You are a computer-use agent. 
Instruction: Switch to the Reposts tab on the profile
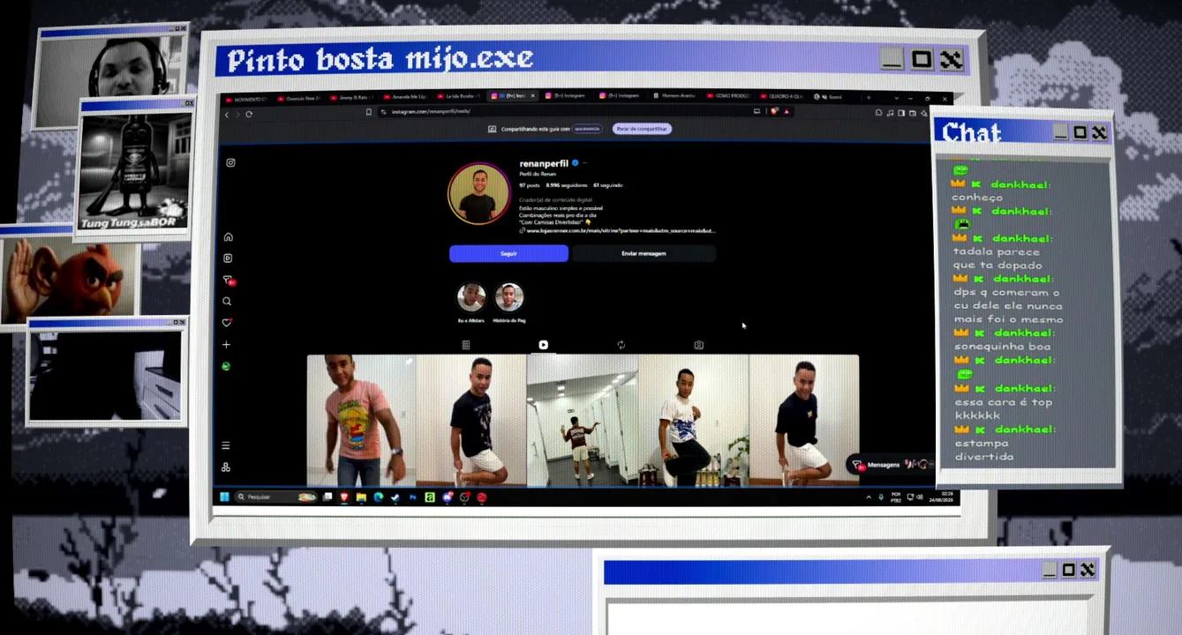[621, 345]
